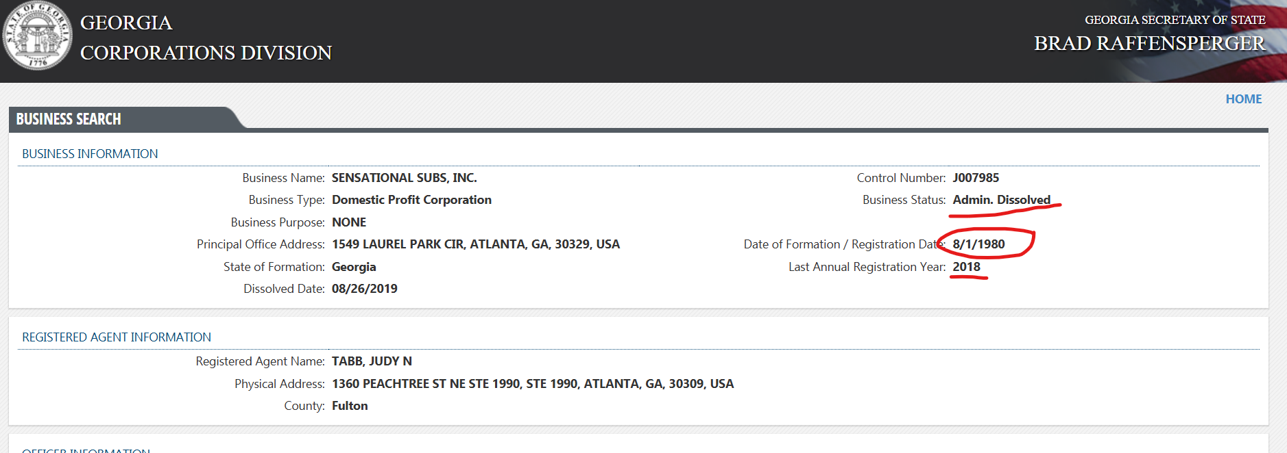The width and height of the screenshot is (1287, 453).
Task: Click the business name SENSATIONAL SUBS, INC.
Action: (x=404, y=178)
